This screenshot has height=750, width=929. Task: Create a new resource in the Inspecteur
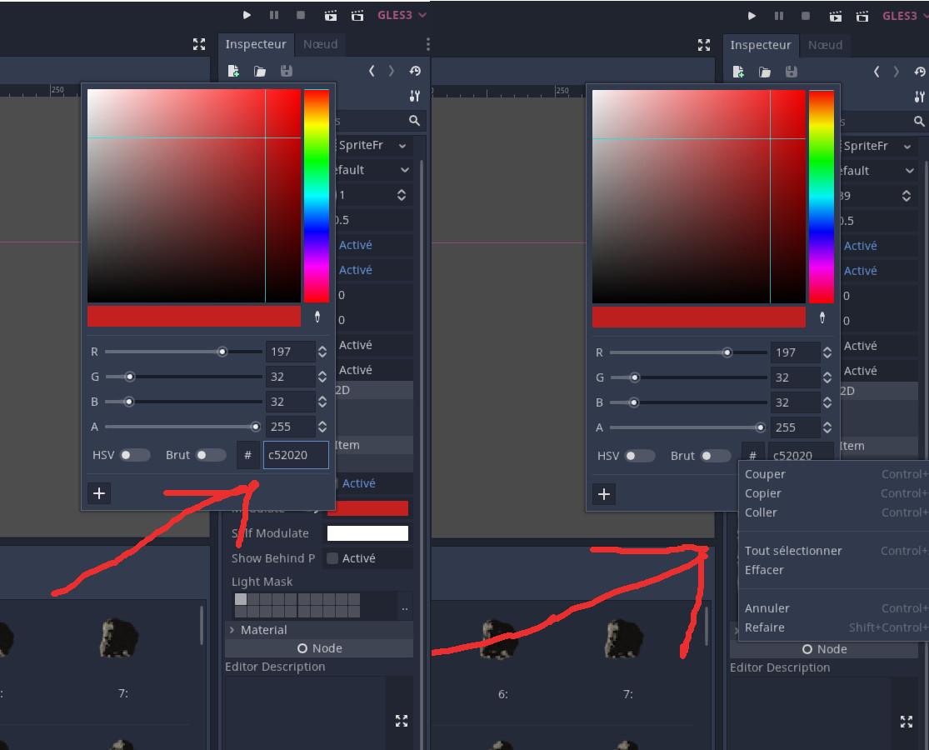233,72
